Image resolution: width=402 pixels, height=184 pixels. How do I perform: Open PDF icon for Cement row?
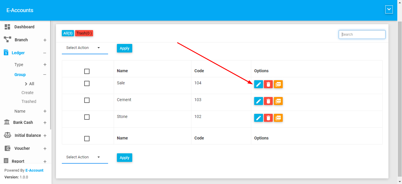coord(278,101)
